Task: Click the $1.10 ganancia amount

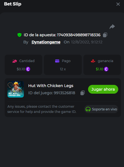Action: pyautogui.click(x=99, y=69)
